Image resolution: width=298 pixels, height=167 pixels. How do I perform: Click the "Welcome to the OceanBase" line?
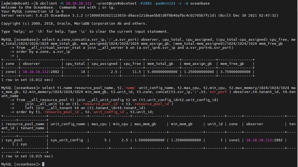point(58,8)
